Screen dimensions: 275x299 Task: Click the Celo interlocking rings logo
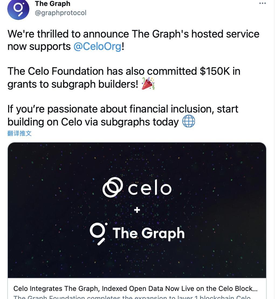click(x=112, y=187)
